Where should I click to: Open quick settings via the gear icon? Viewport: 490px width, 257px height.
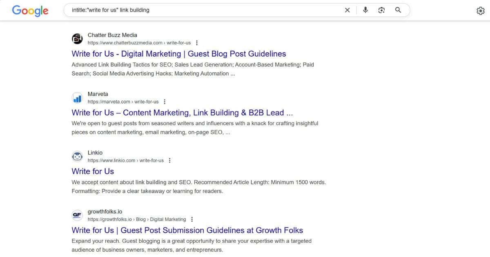481,10
